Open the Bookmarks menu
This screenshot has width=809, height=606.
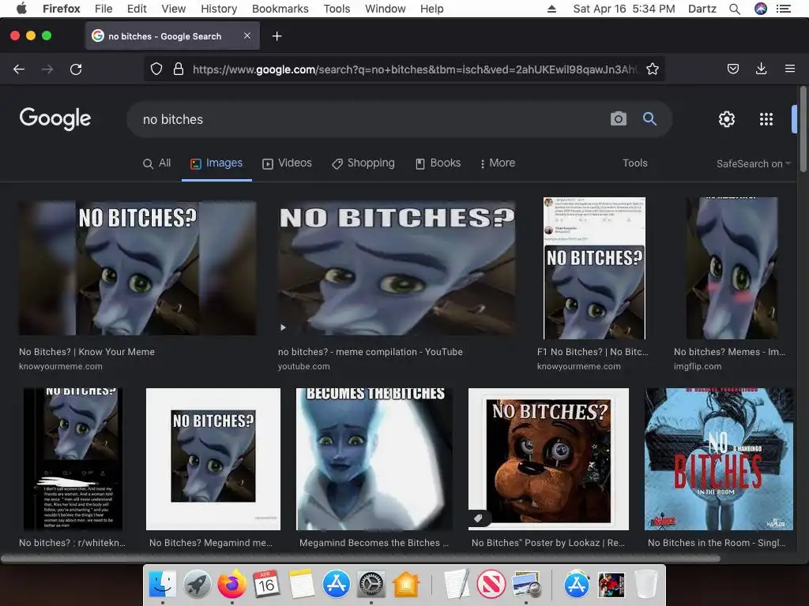point(280,9)
